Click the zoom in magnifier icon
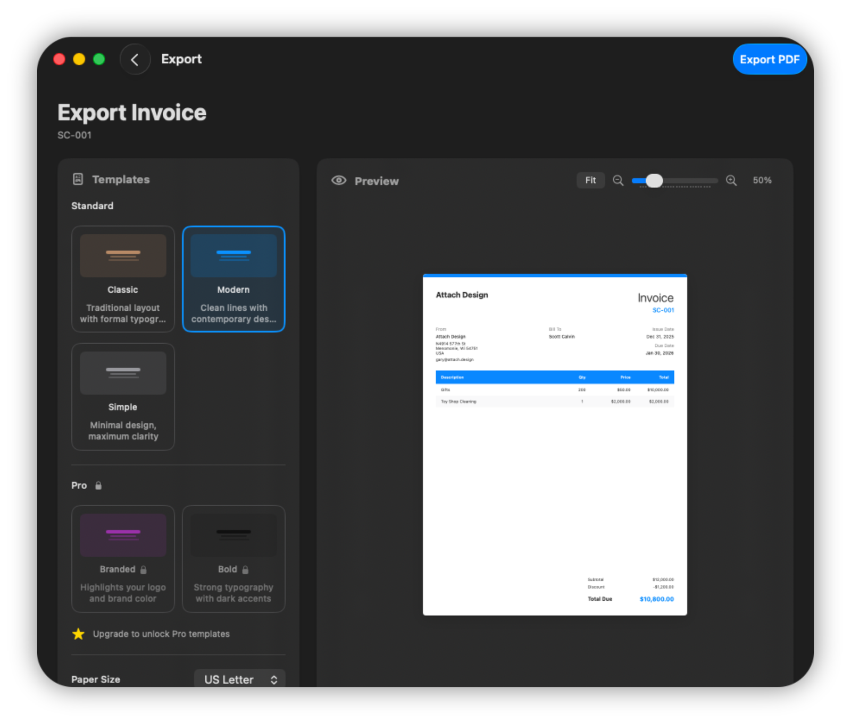 tap(731, 181)
